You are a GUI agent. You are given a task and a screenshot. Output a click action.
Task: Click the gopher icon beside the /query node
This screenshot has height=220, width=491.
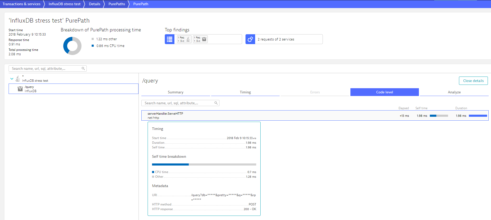point(20,89)
